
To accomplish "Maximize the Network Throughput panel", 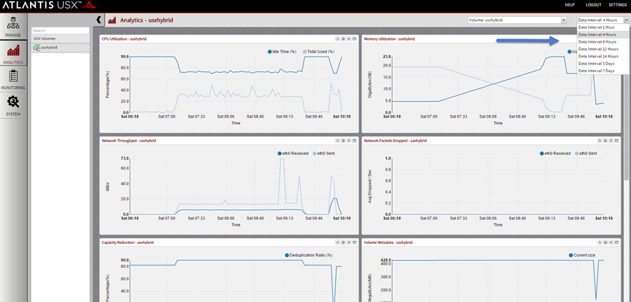I will (x=354, y=141).
